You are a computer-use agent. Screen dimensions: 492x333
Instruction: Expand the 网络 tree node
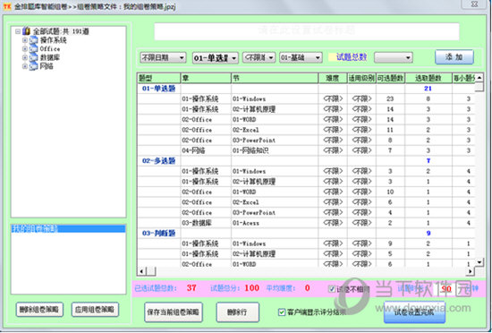coord(24,66)
